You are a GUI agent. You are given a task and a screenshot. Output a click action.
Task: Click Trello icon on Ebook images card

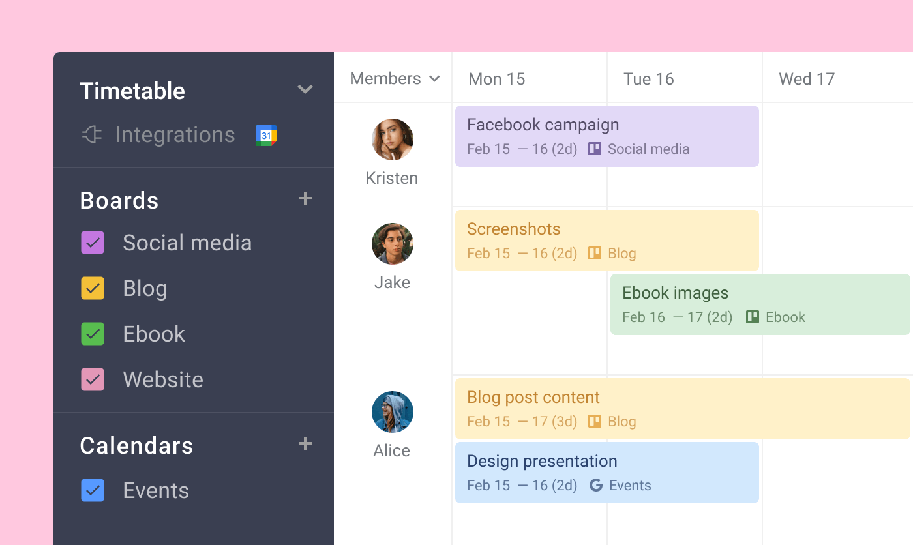point(752,317)
